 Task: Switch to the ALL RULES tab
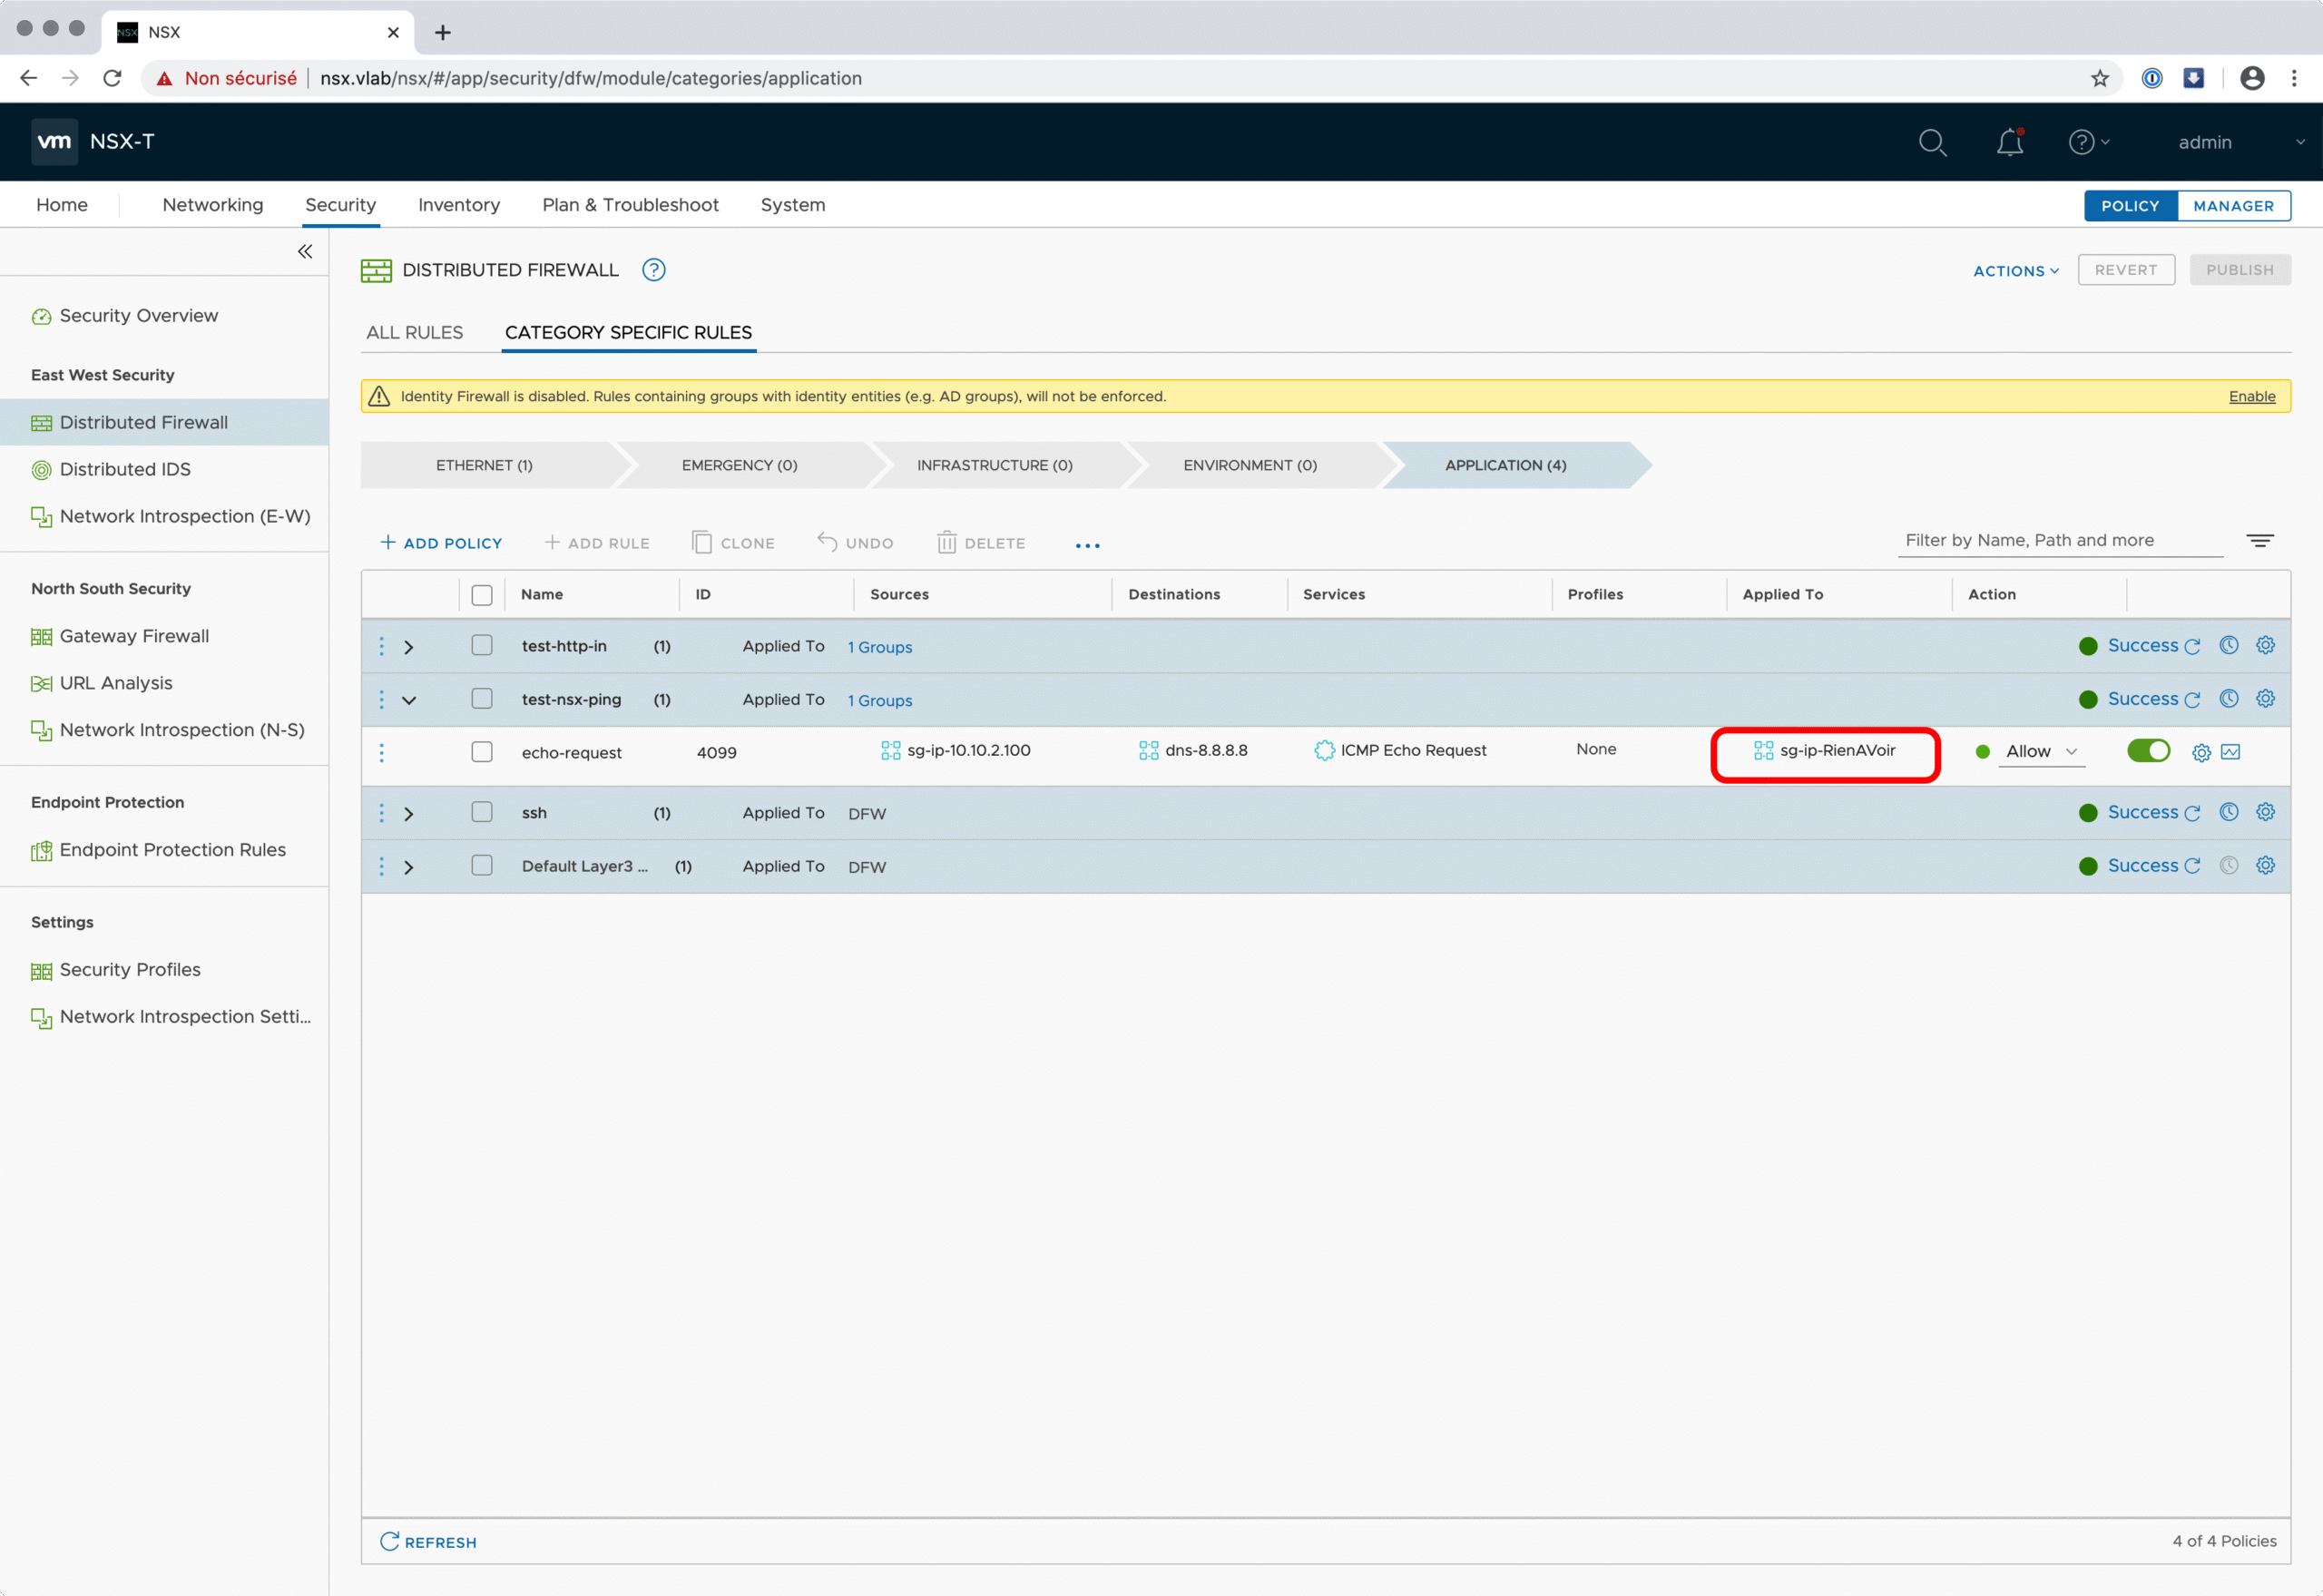[414, 332]
